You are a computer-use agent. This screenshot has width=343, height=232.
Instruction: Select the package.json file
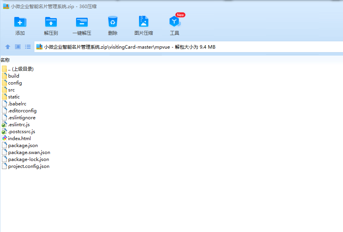(x=20, y=146)
